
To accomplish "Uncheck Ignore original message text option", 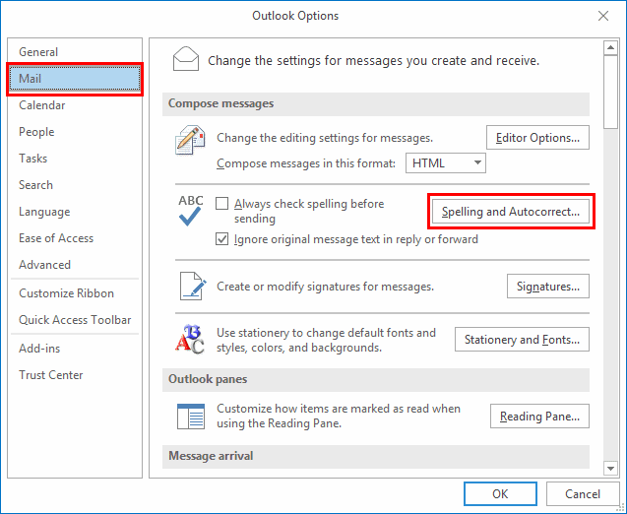I will point(222,239).
